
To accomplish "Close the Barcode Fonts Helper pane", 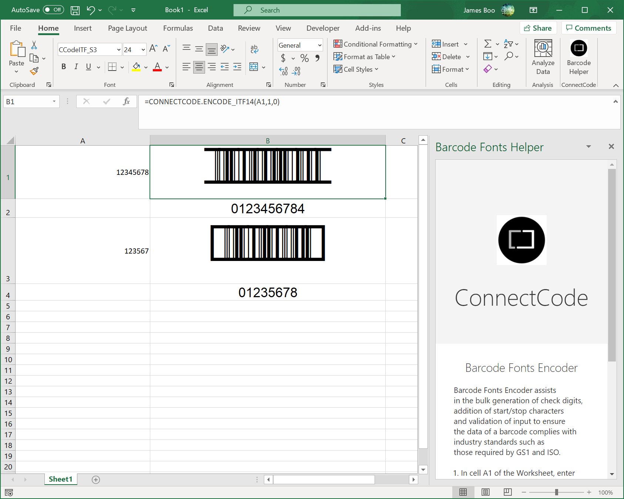I will pyautogui.click(x=611, y=146).
